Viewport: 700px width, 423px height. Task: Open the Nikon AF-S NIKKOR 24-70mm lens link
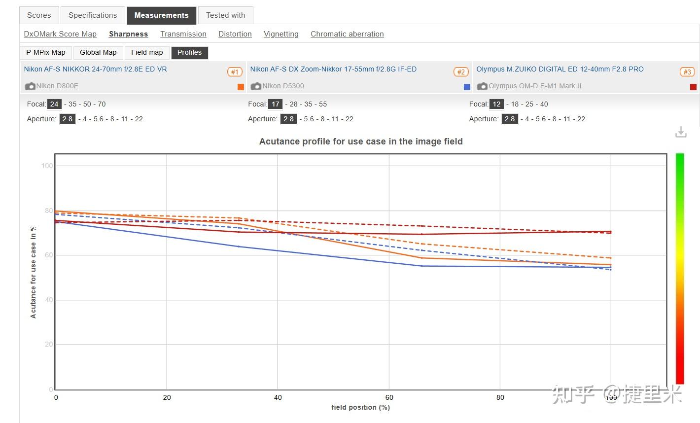96,69
